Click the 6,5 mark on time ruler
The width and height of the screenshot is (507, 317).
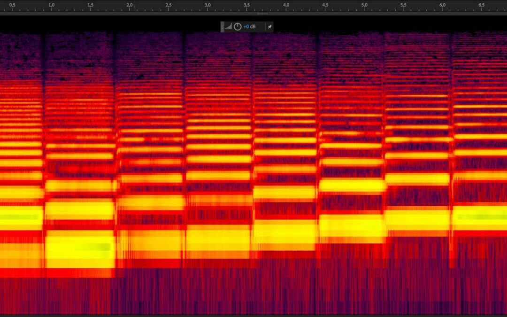pyautogui.click(x=481, y=5)
